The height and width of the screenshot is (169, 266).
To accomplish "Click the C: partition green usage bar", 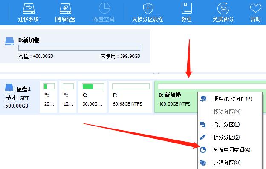I will [93, 86].
